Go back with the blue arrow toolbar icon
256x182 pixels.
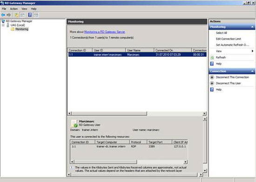[3, 15]
